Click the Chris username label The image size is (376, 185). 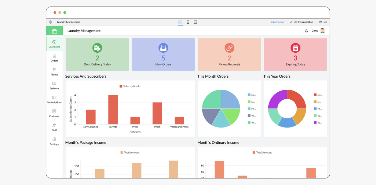(x=315, y=31)
